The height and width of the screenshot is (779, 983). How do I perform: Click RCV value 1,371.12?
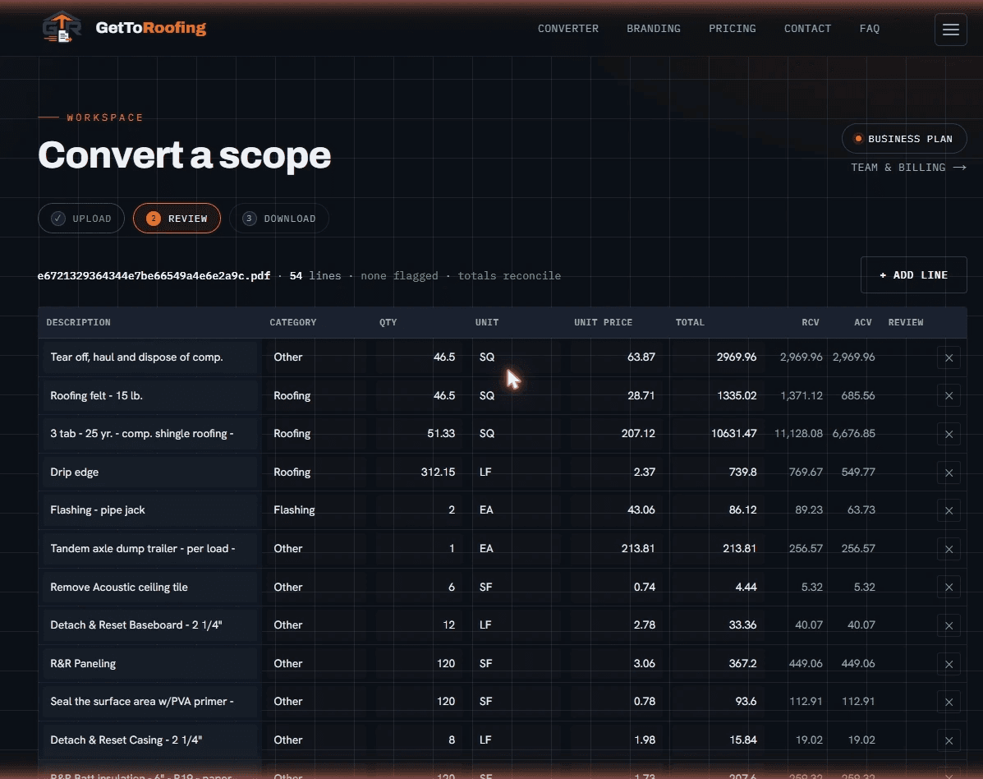point(802,395)
